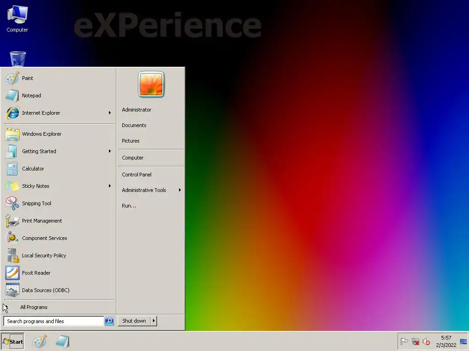Choose Run... from the Start menu
Viewport: 469px width, 351px height.
(129, 206)
